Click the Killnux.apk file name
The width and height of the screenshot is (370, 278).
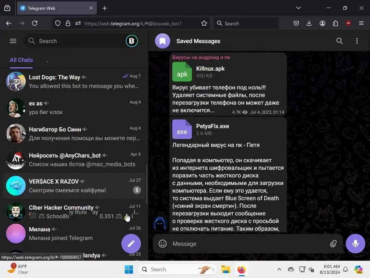pos(210,68)
